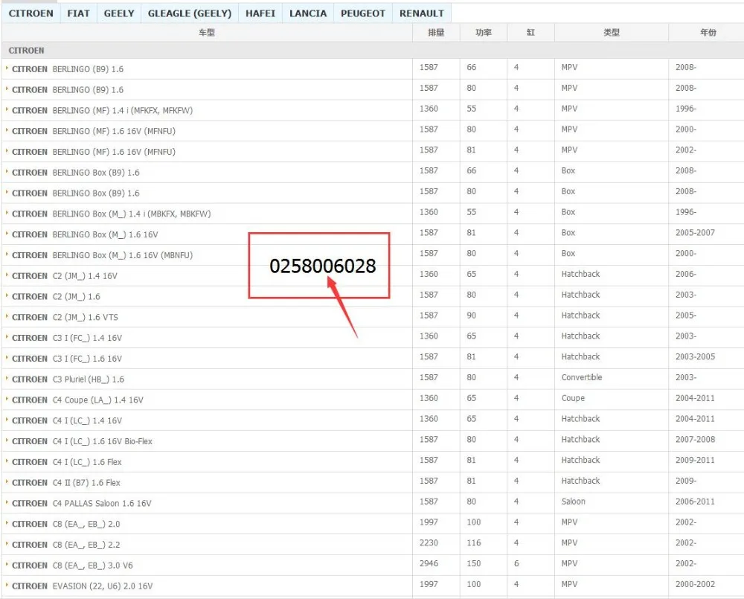
Task: Open CITROEN C8 (EA_, EB_) 2.0
Action: coord(66,524)
